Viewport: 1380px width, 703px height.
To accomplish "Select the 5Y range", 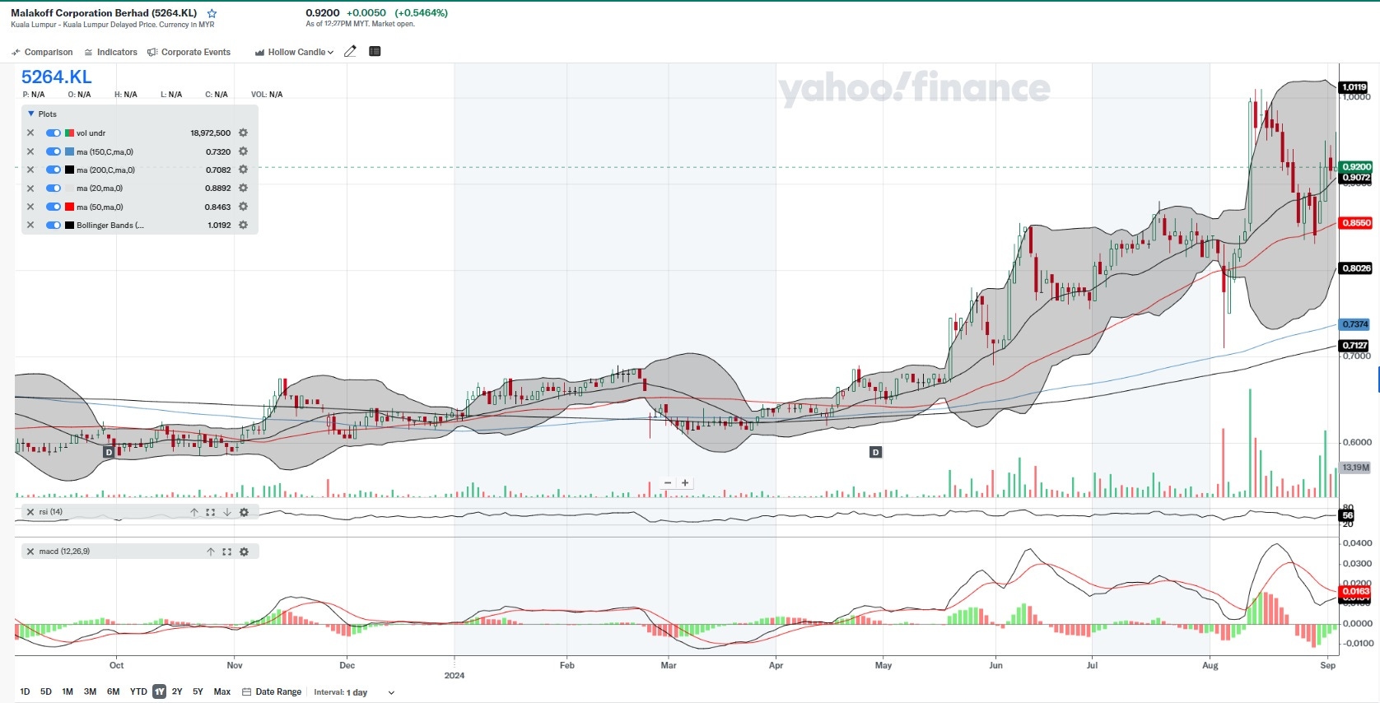I will pyautogui.click(x=198, y=691).
